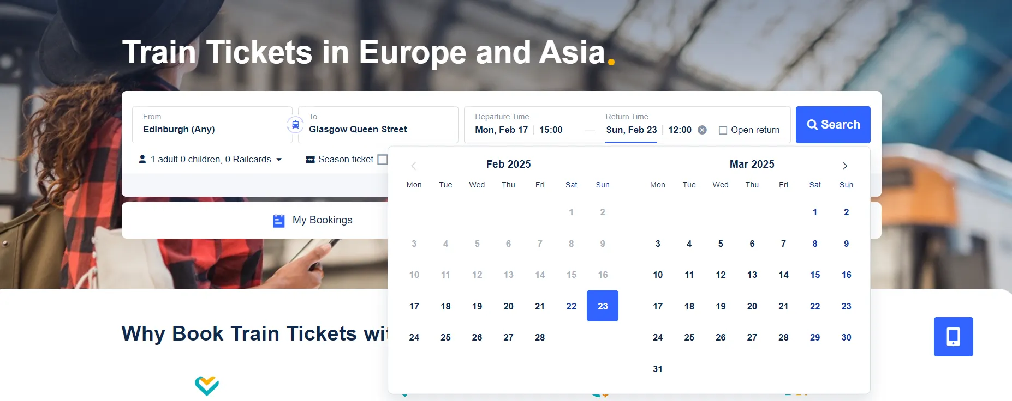The image size is (1012, 401).
Task: Go to the previous calendar month
Action: coord(414,166)
